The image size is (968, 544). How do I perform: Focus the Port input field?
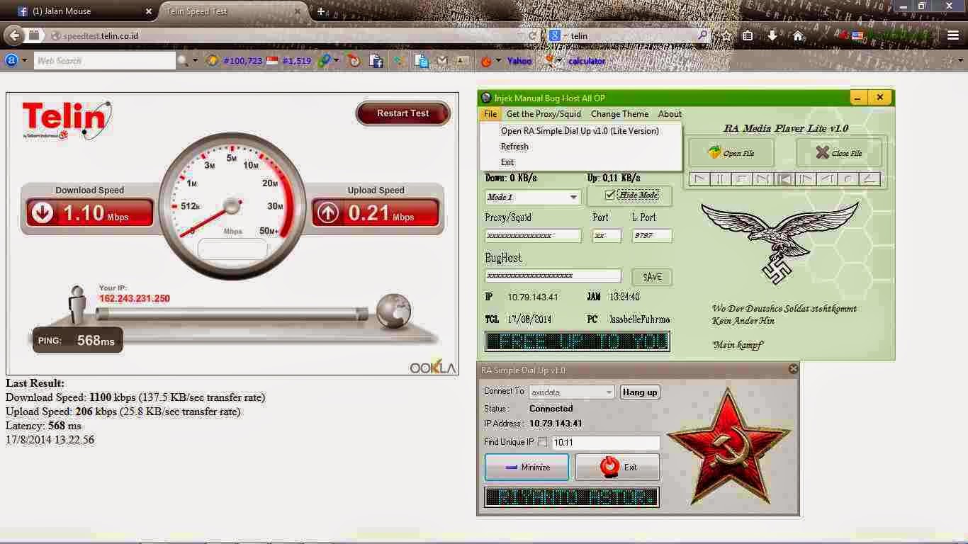pyautogui.click(x=607, y=236)
